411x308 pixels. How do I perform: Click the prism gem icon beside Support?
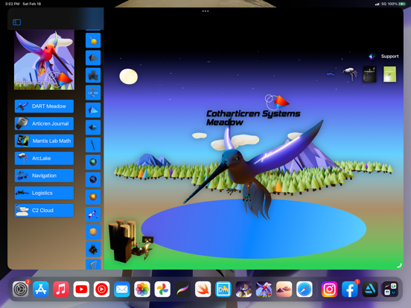[372, 56]
